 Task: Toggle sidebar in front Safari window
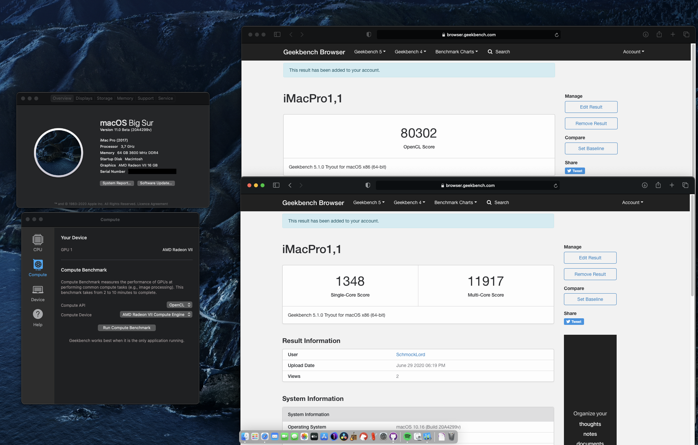pyautogui.click(x=276, y=185)
